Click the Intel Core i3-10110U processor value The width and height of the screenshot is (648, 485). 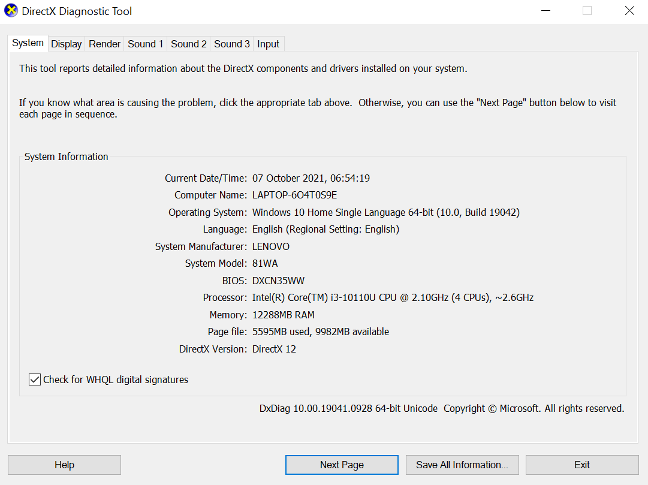click(x=393, y=298)
